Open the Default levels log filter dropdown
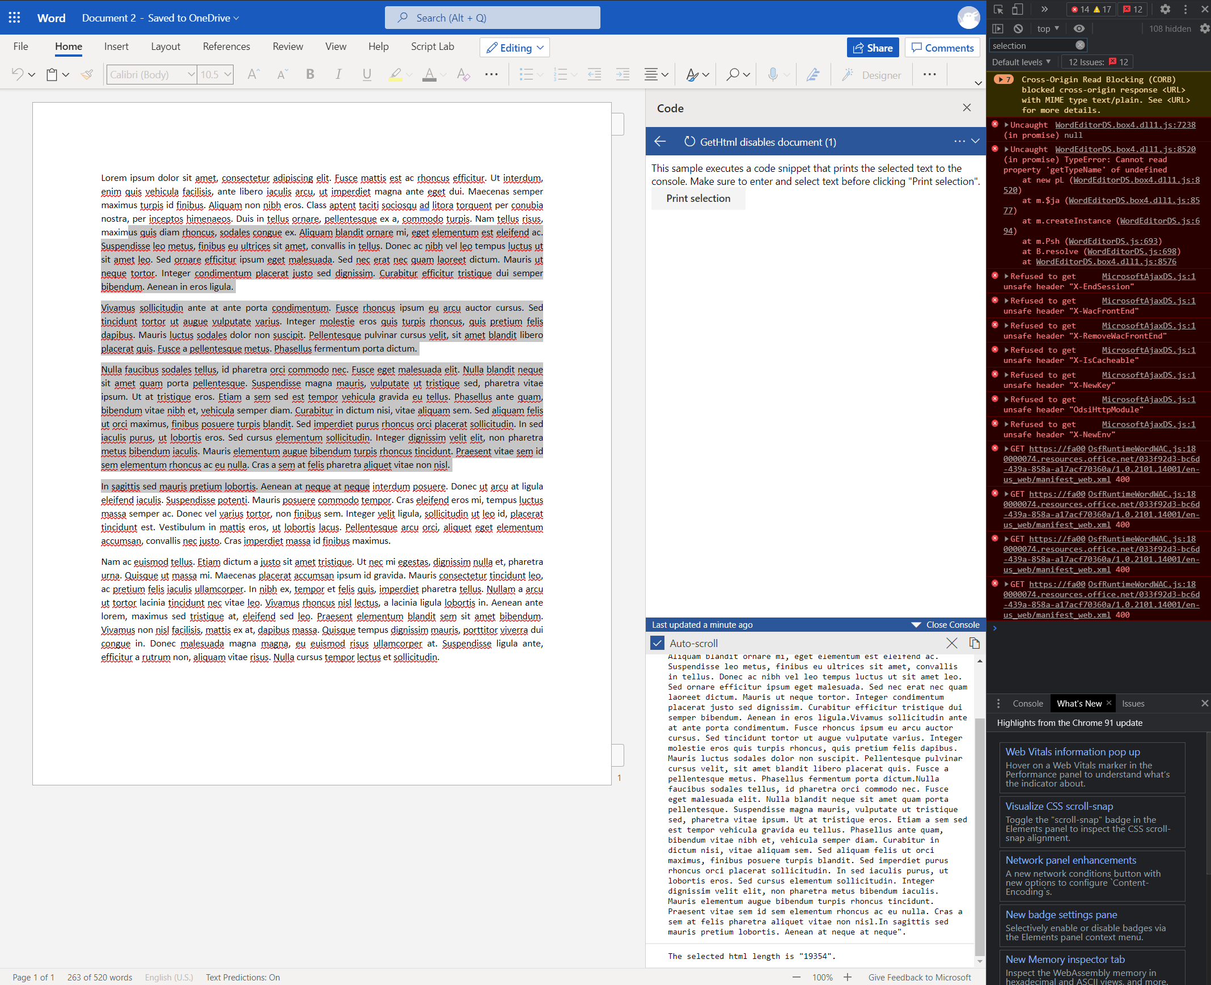This screenshot has height=985, width=1211. pos(1021,61)
